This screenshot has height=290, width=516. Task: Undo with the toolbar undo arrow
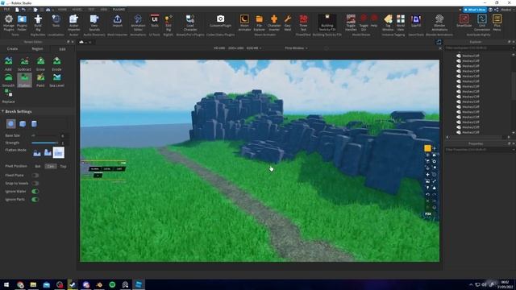23,10
